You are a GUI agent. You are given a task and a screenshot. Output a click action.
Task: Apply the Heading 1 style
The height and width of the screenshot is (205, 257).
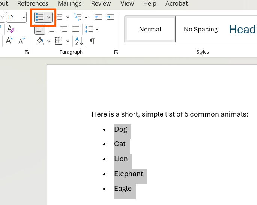[243, 29]
